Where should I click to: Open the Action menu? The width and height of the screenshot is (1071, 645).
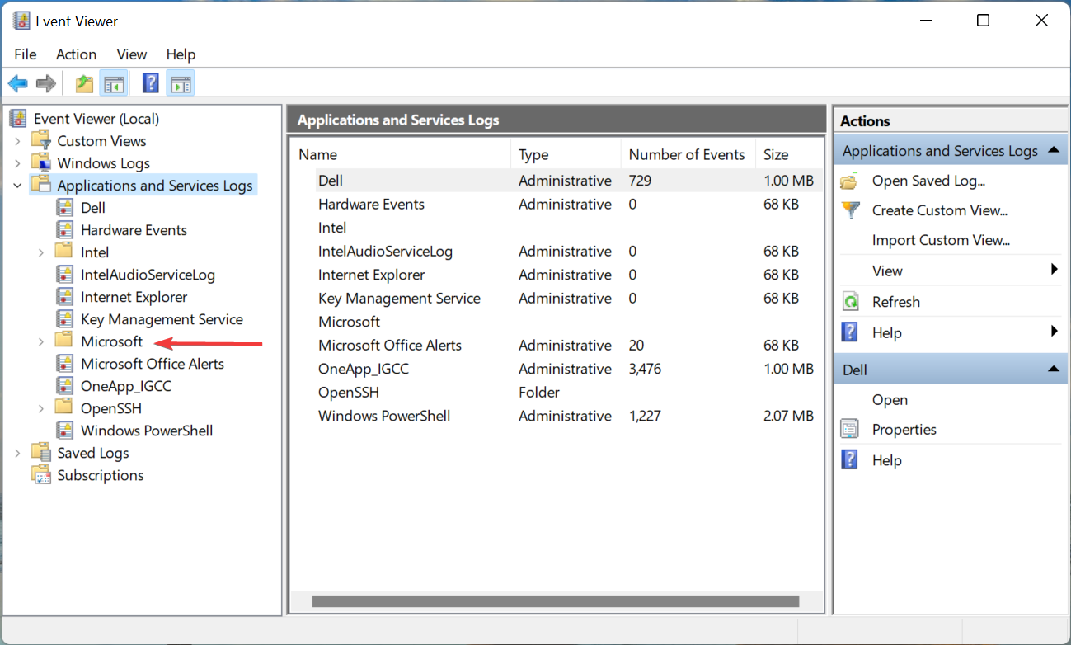76,54
